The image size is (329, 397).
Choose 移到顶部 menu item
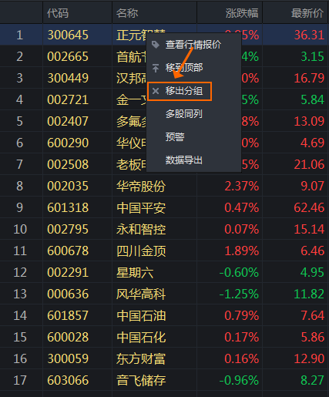pos(184,68)
